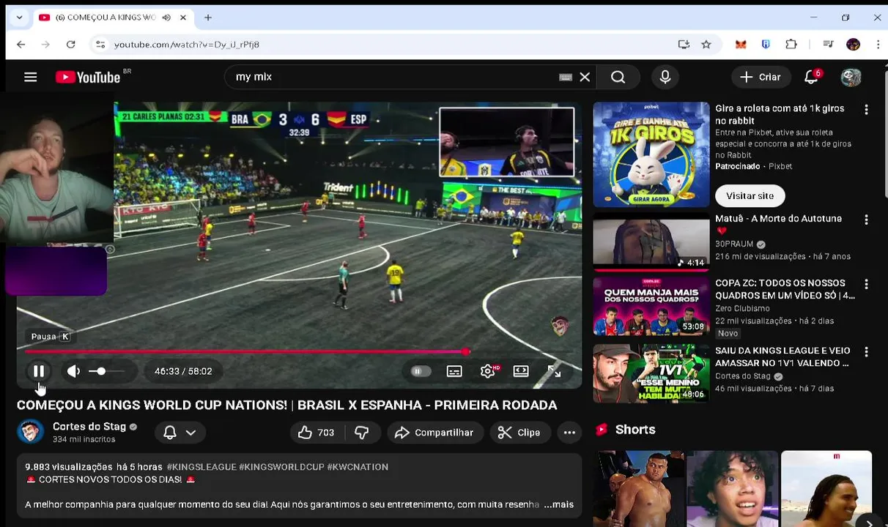This screenshot has height=527, width=888.
Task: Open the notifications bell in the header
Action: coord(812,77)
